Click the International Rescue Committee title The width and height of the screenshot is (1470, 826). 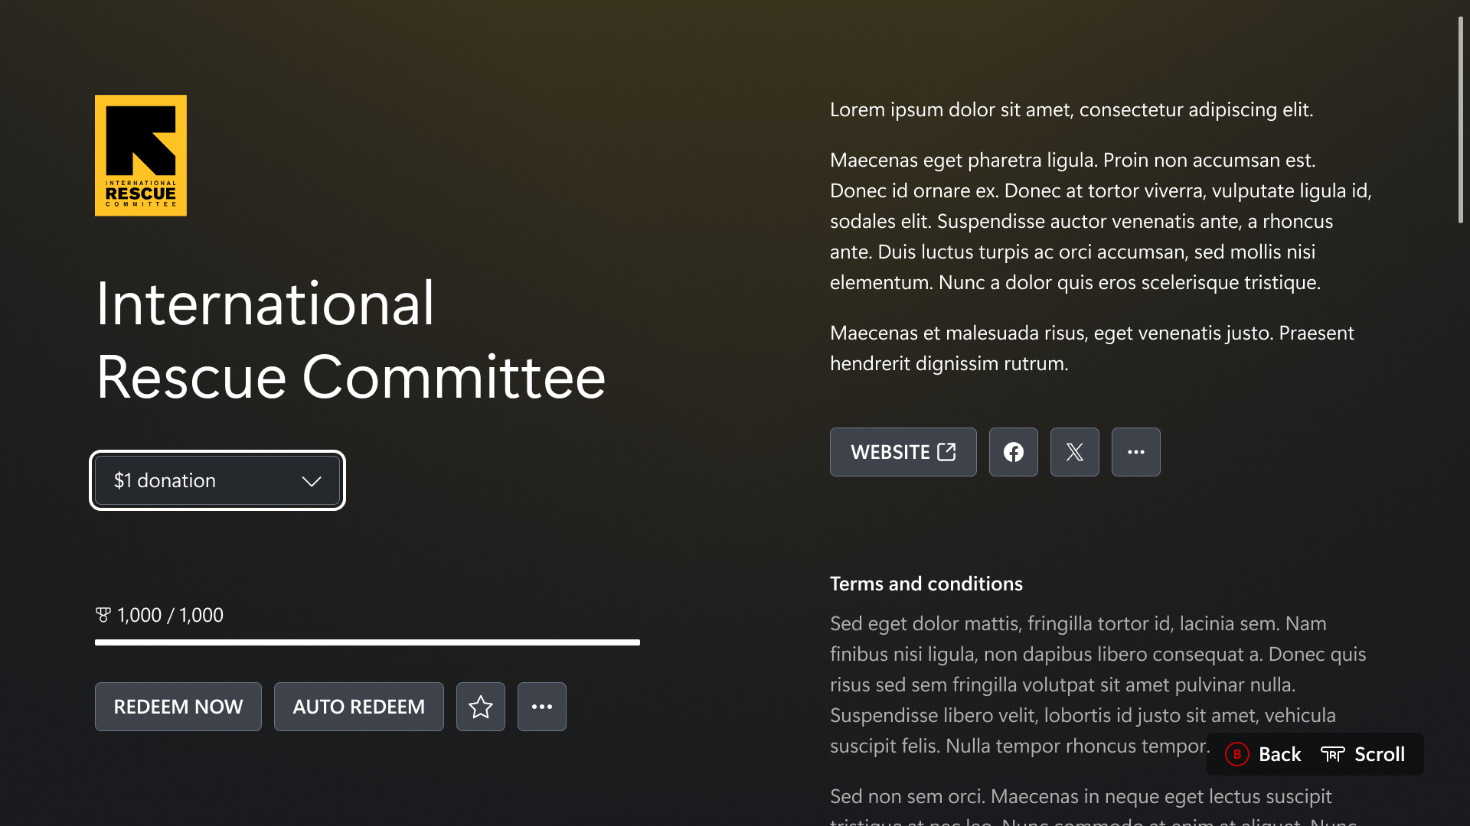[351, 340]
